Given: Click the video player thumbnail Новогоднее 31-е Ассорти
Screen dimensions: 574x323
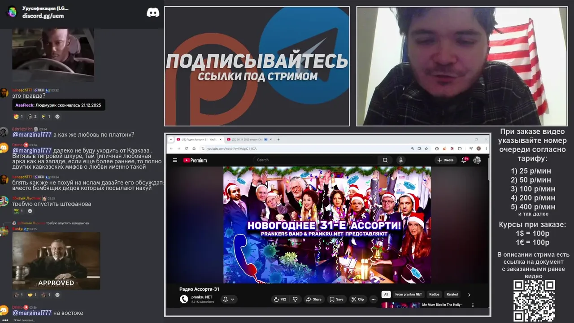Looking at the screenshot, I should pos(327,225).
